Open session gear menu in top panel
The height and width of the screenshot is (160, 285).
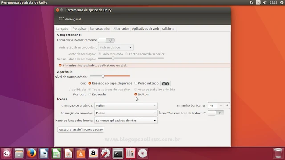click(281, 3)
